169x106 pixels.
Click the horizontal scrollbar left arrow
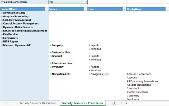click(x=126, y=103)
